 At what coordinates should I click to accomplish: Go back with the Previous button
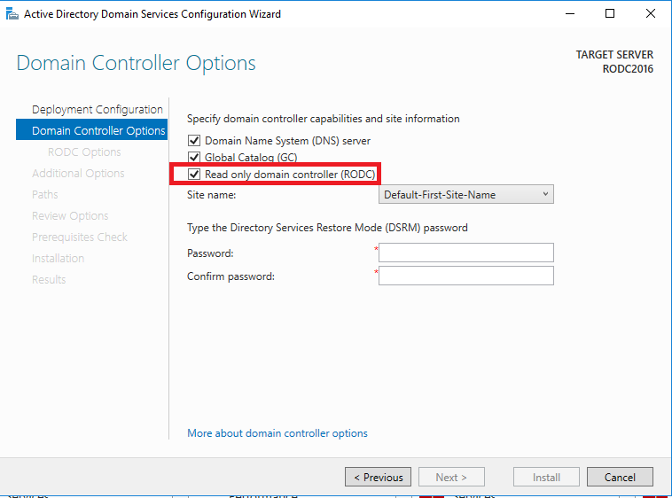378,477
